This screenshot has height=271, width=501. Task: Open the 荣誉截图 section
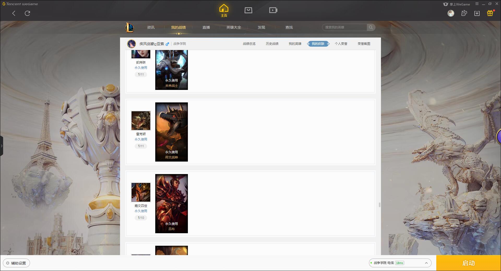(364, 44)
